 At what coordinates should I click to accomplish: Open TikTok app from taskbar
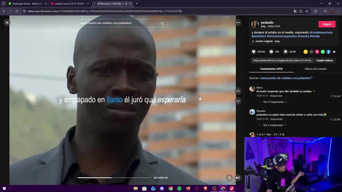click(x=232, y=189)
